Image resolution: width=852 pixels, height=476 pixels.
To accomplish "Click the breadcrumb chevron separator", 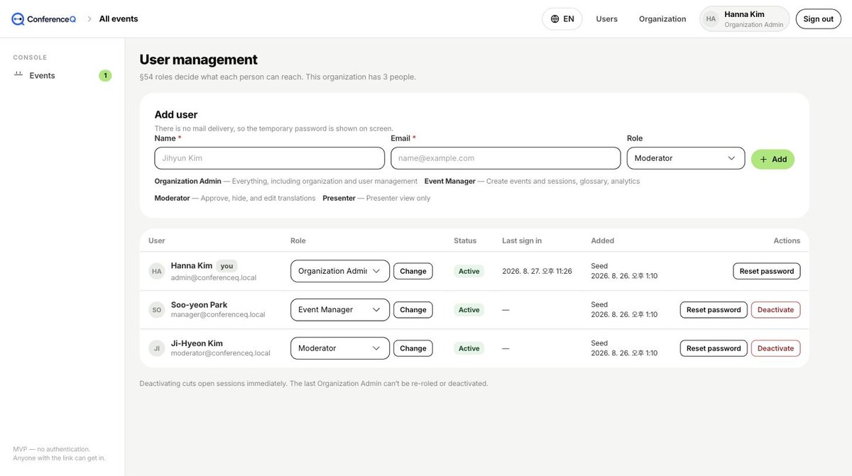I will (89, 19).
